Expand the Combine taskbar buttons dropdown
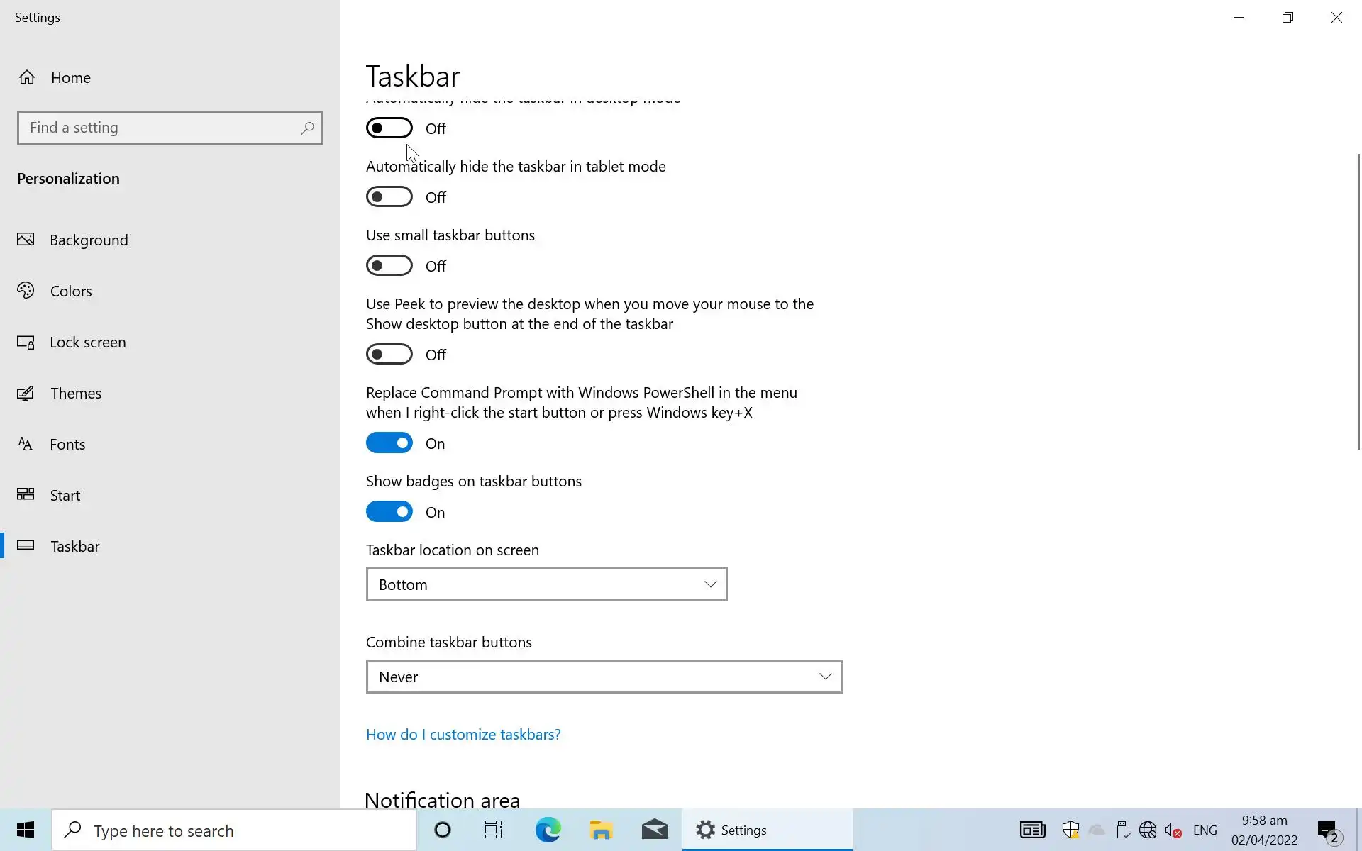 point(604,677)
